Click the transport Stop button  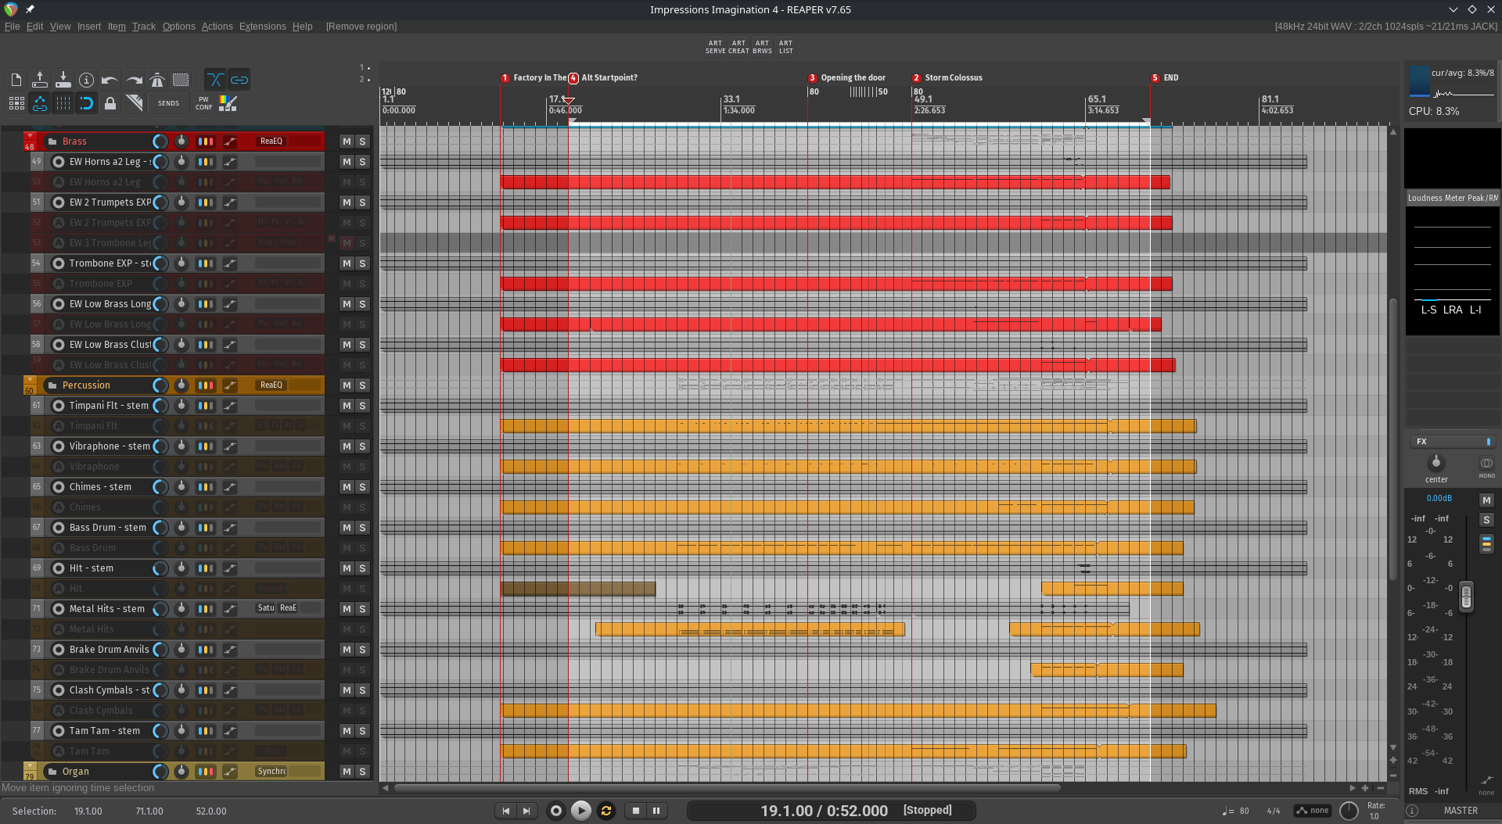(x=636, y=811)
